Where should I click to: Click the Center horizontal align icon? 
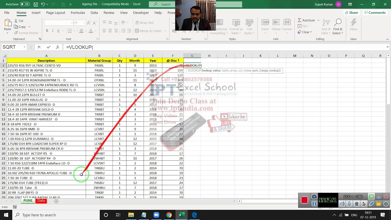click(x=110, y=31)
